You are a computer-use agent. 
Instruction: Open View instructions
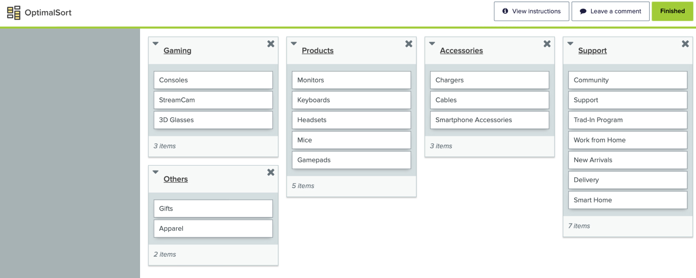coord(531,11)
